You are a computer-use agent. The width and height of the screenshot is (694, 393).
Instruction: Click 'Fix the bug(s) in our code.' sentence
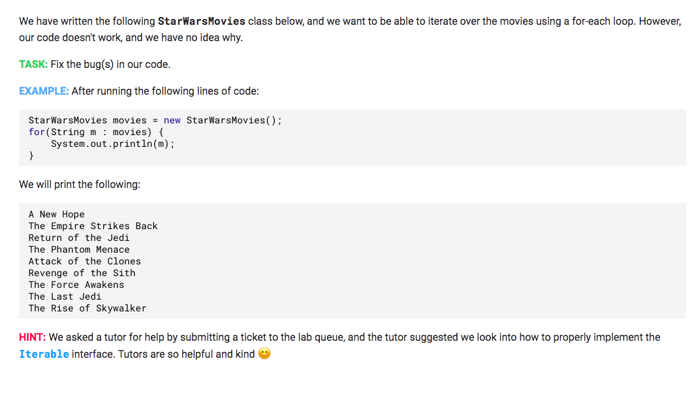[x=110, y=65]
